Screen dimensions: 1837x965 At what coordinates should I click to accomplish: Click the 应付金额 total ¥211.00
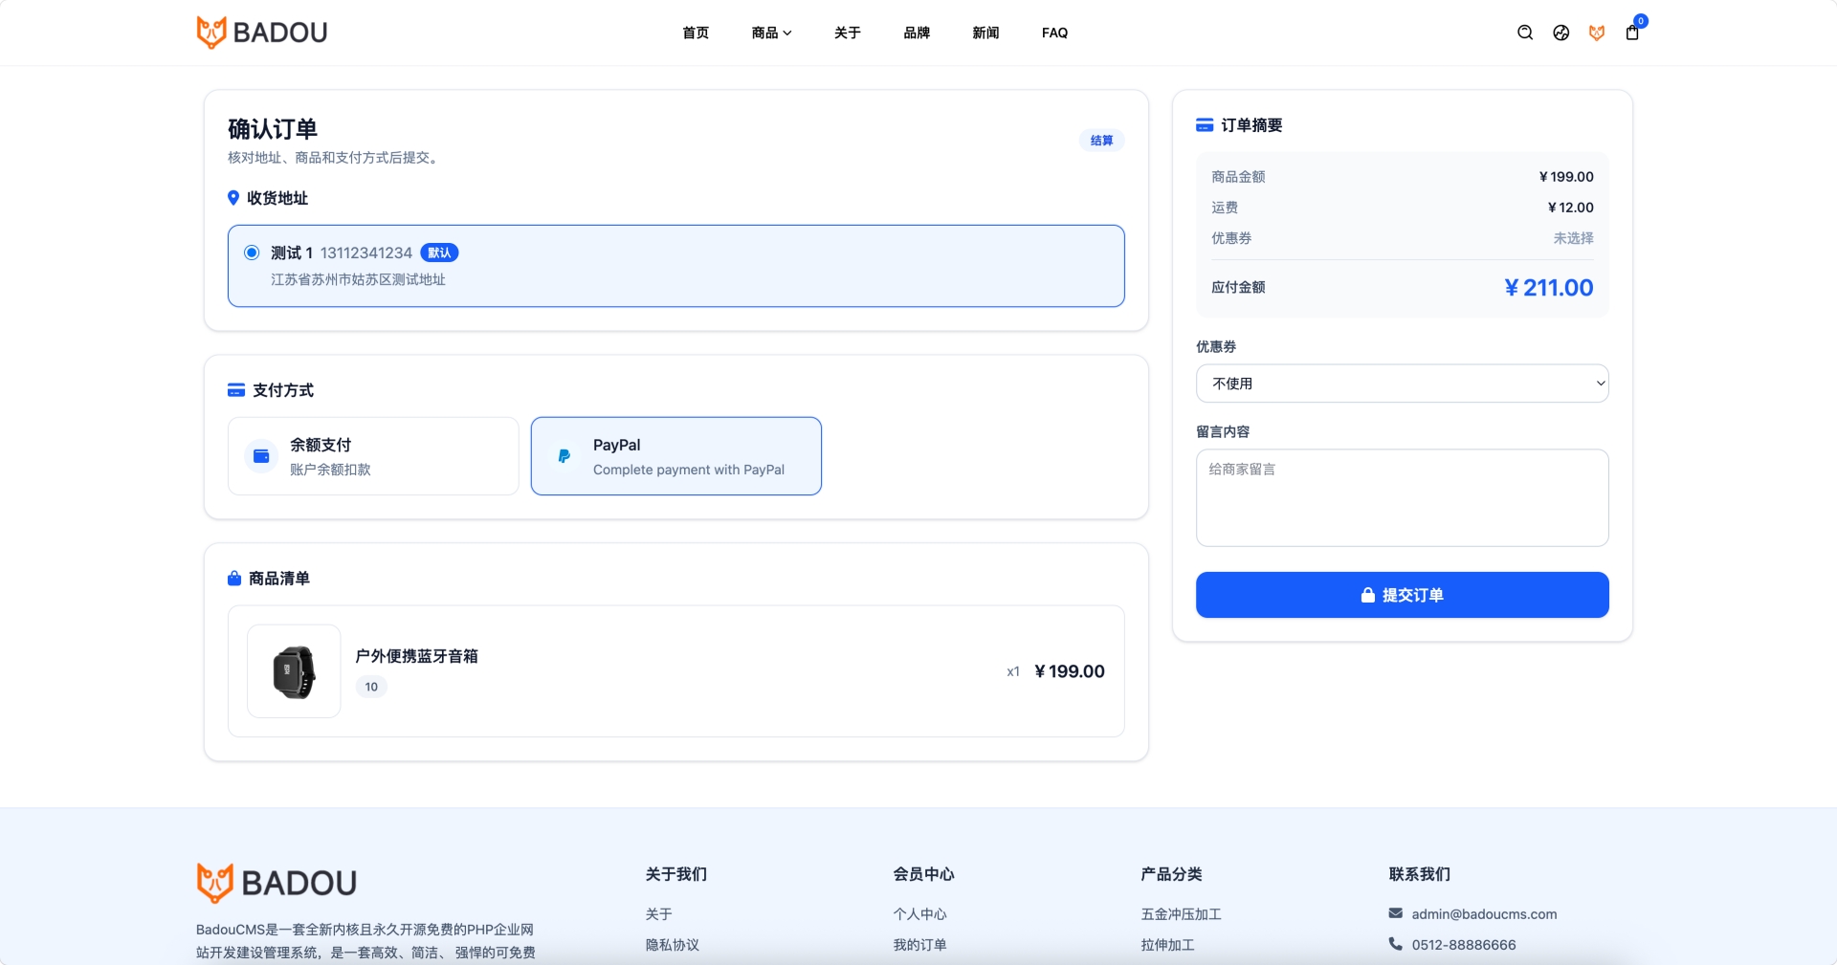(1549, 288)
